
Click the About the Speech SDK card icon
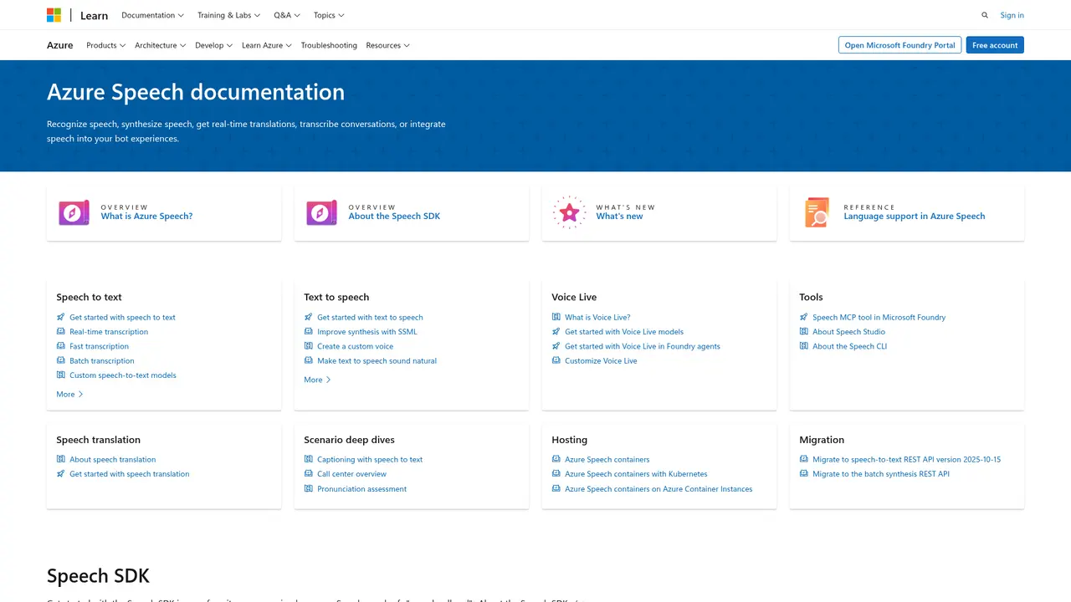(321, 212)
